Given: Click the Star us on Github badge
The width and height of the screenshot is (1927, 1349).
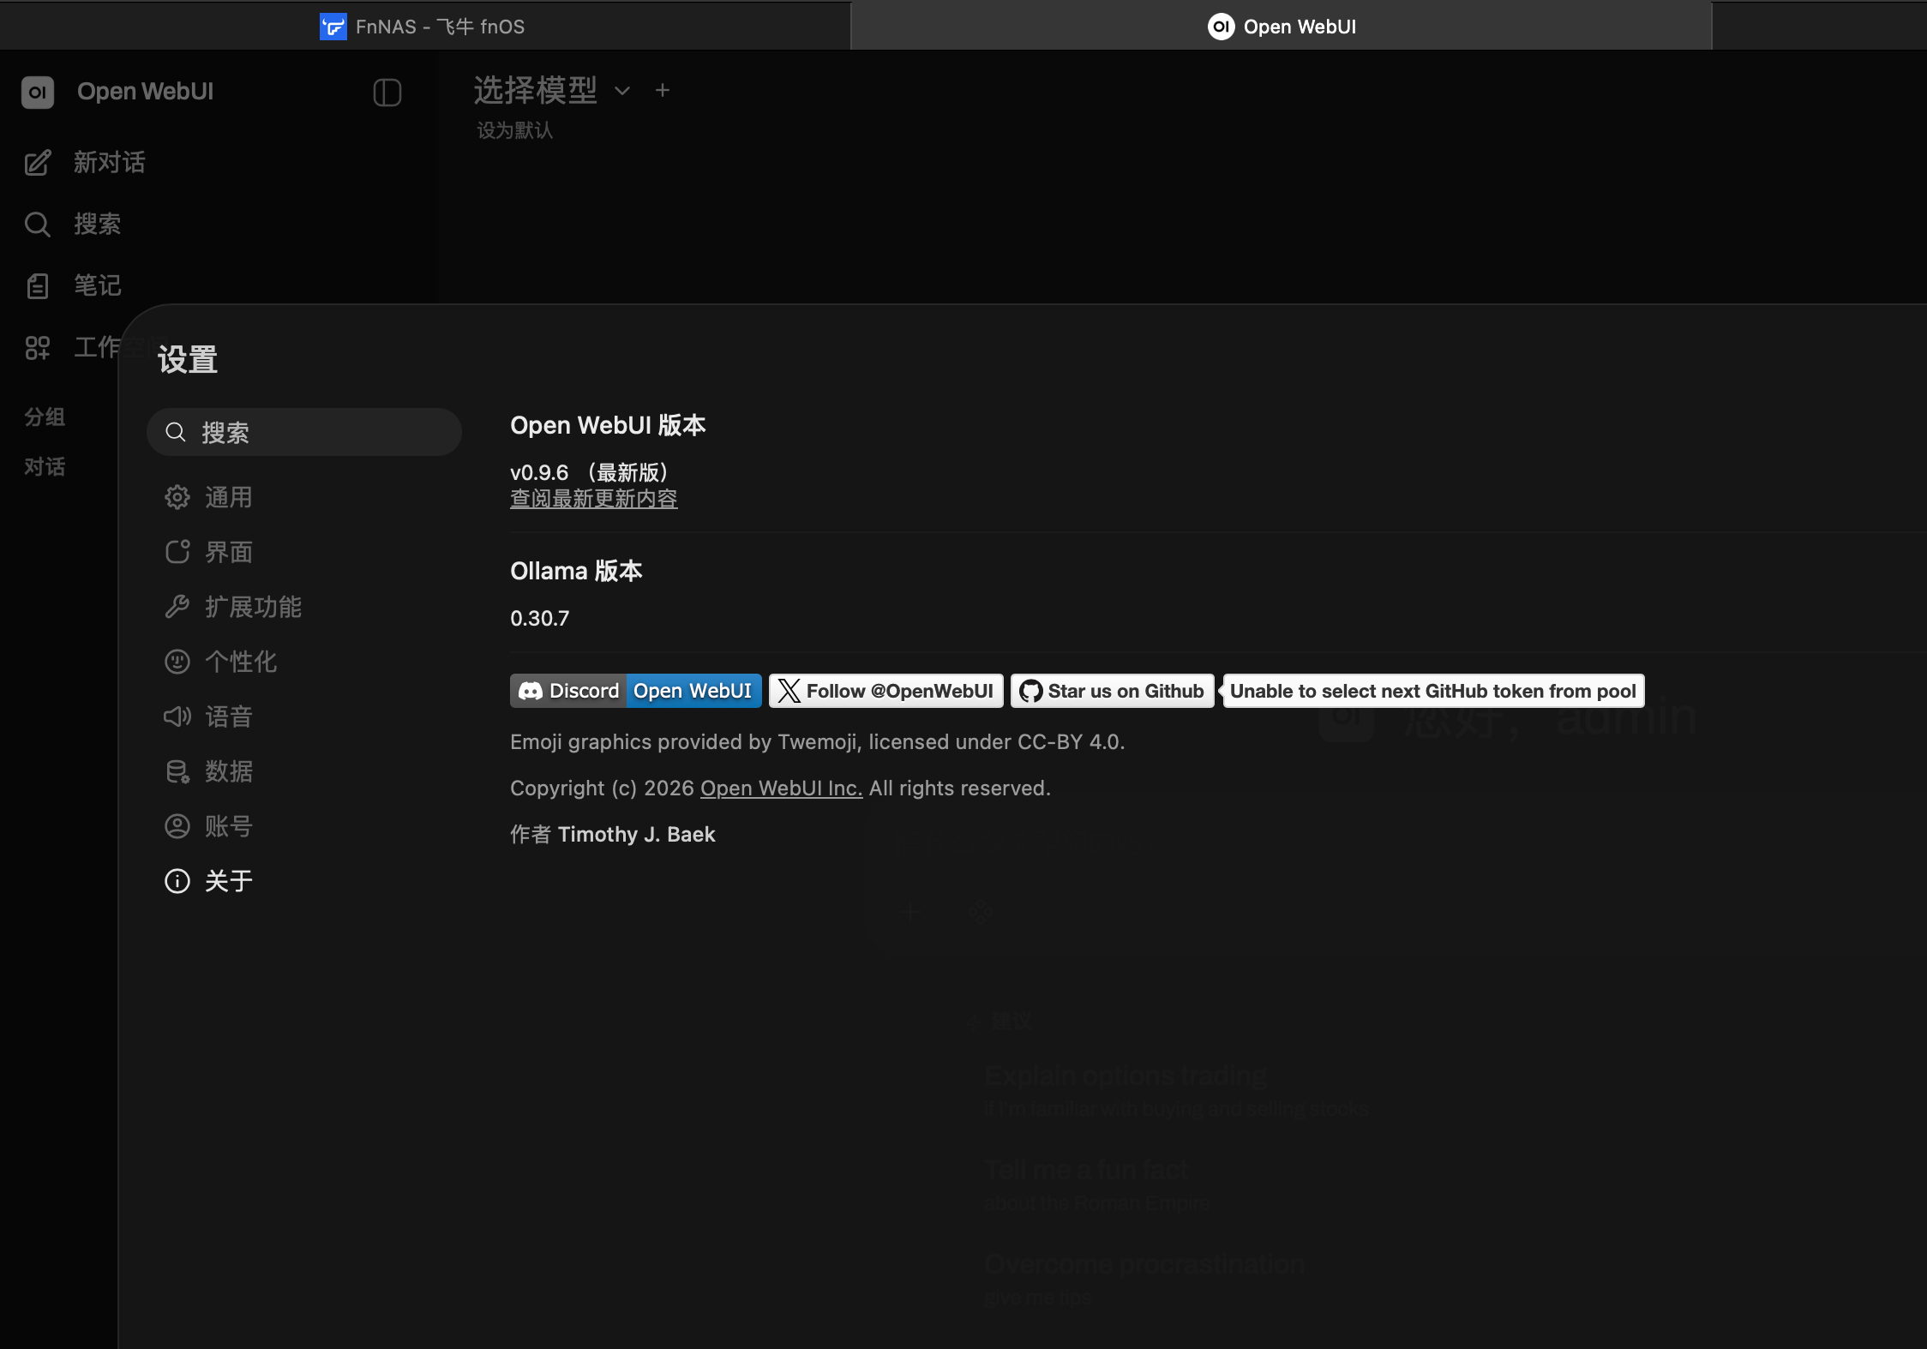Looking at the screenshot, I should (1113, 691).
